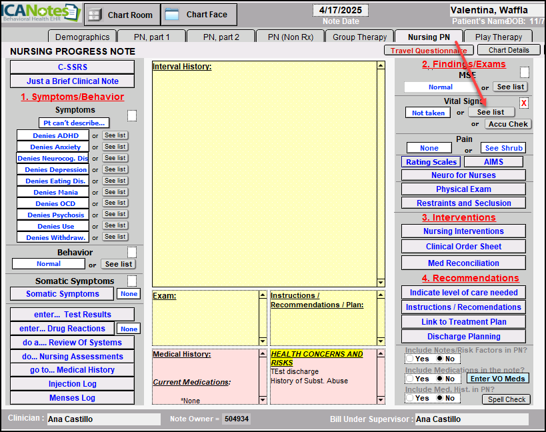Click red X next to Vital Signs
The width and height of the screenshot is (546, 432).
click(524, 103)
